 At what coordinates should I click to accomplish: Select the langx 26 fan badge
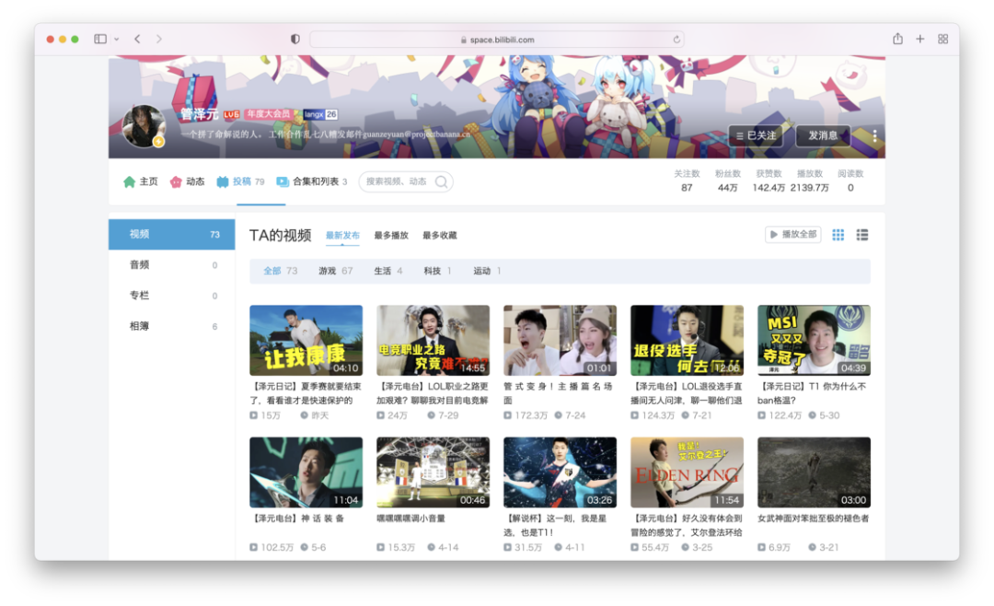tap(320, 114)
